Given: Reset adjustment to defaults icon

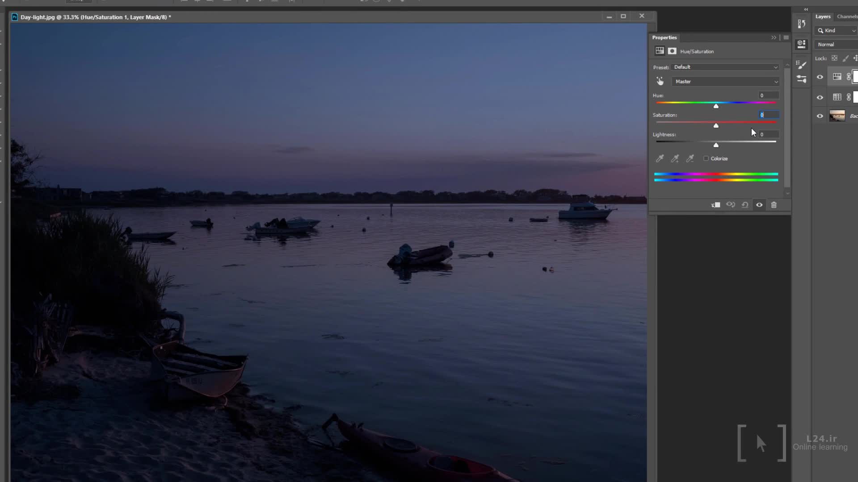Looking at the screenshot, I should coord(745,205).
